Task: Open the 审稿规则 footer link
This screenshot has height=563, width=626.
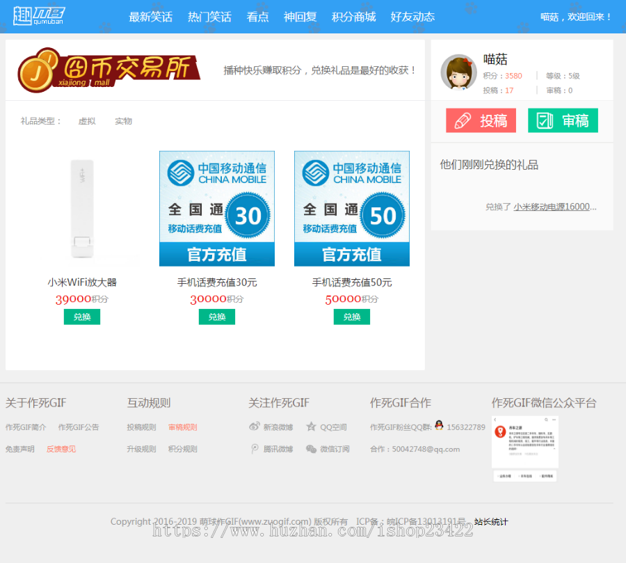Action: click(x=182, y=427)
